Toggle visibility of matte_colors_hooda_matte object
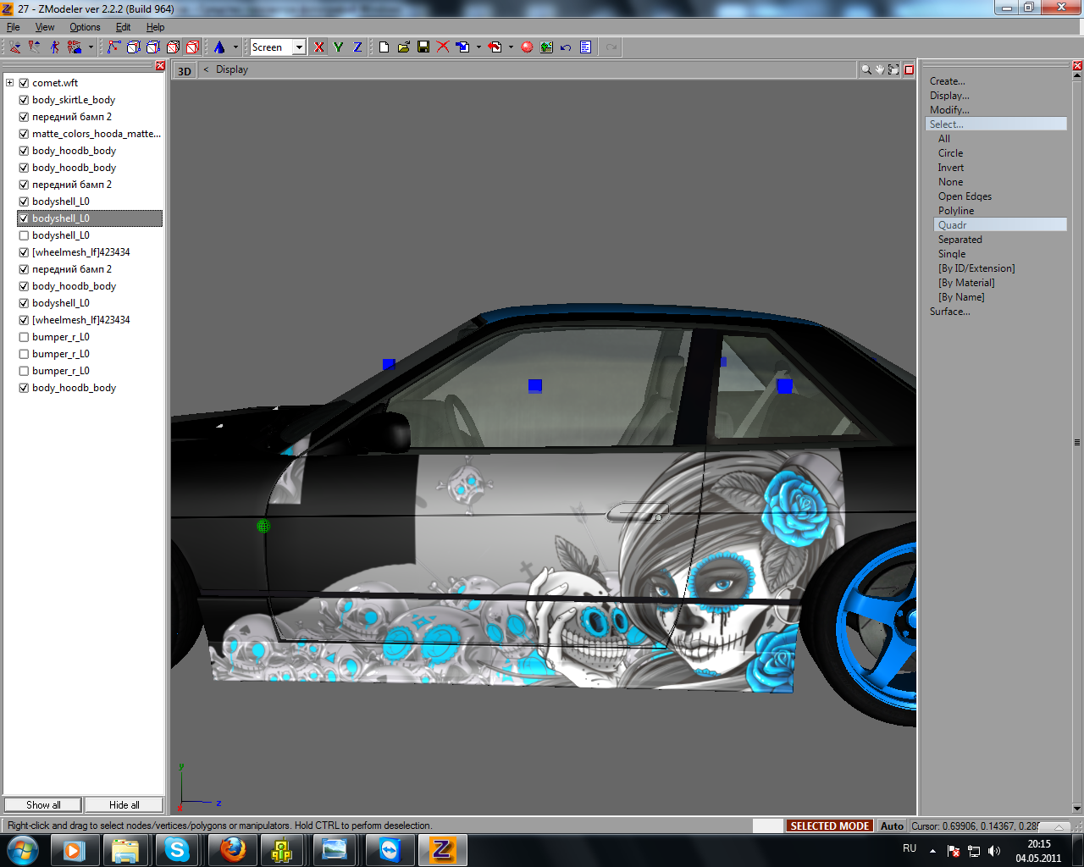The image size is (1084, 867). pos(24,134)
